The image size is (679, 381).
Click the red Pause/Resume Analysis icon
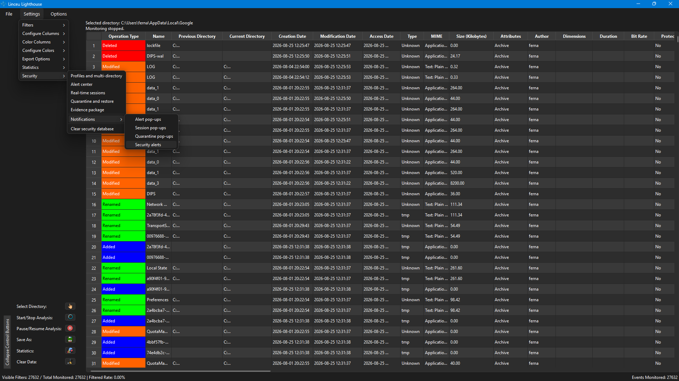(x=70, y=328)
